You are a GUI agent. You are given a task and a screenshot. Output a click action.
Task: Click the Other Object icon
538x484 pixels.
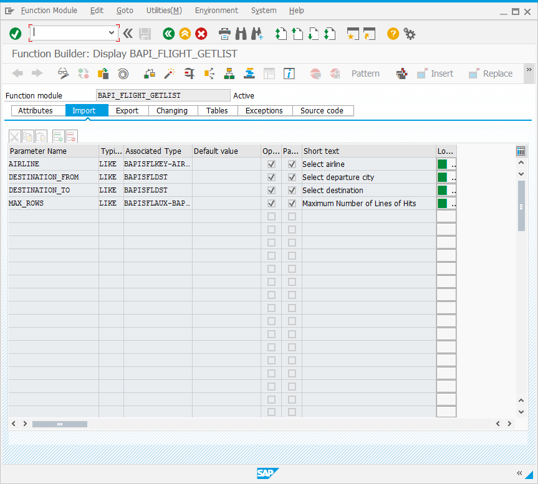click(103, 74)
